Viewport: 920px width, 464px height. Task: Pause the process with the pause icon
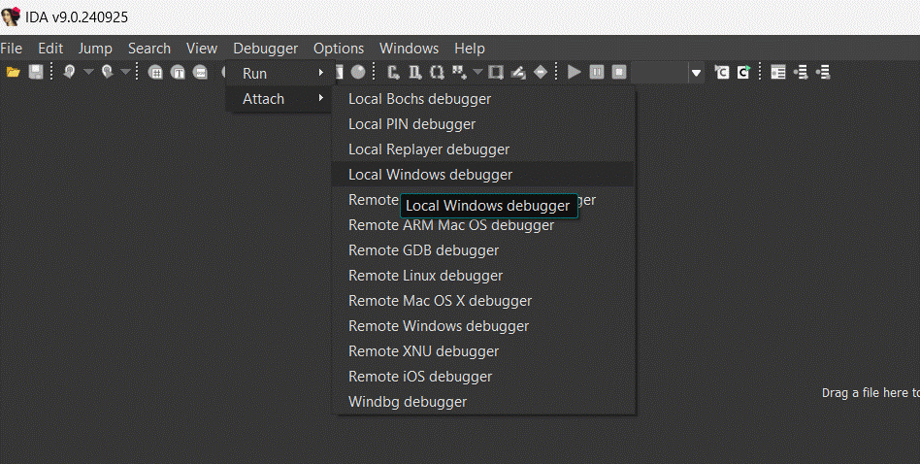click(597, 72)
